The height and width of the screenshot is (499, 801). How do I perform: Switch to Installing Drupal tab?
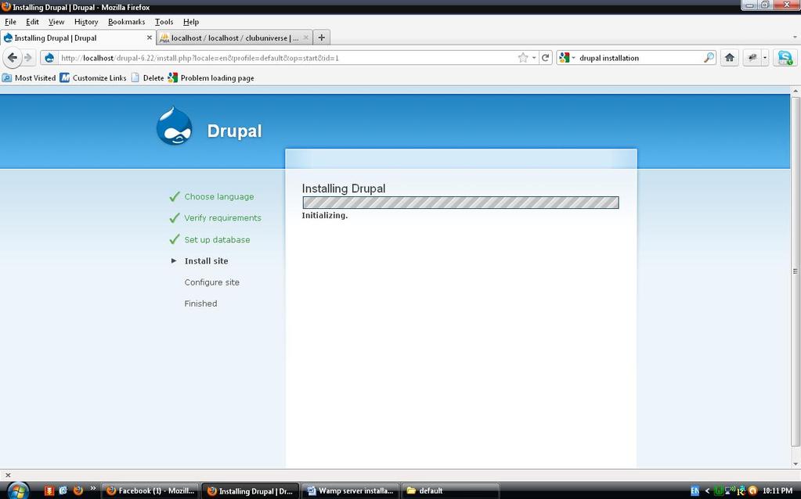[78, 38]
